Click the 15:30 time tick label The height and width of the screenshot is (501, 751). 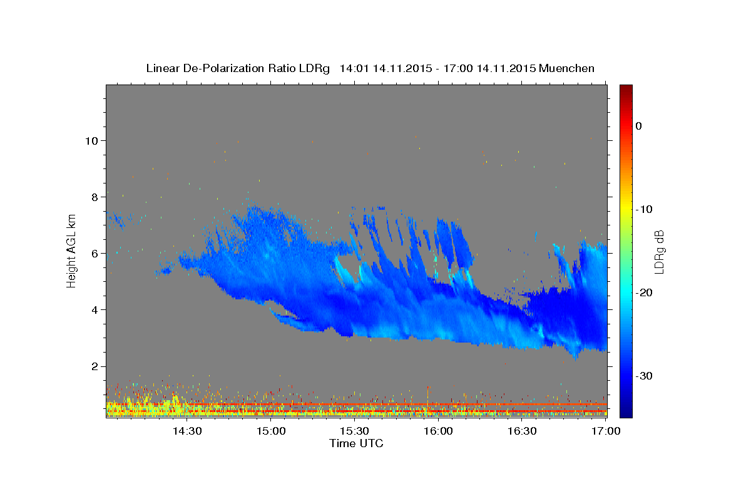(x=355, y=431)
